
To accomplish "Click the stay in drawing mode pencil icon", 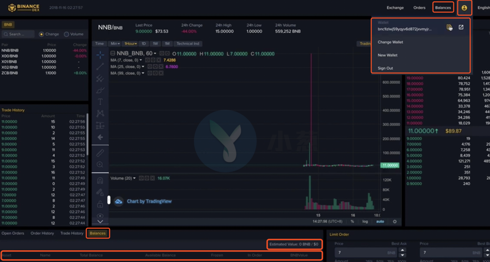I will [100, 192].
